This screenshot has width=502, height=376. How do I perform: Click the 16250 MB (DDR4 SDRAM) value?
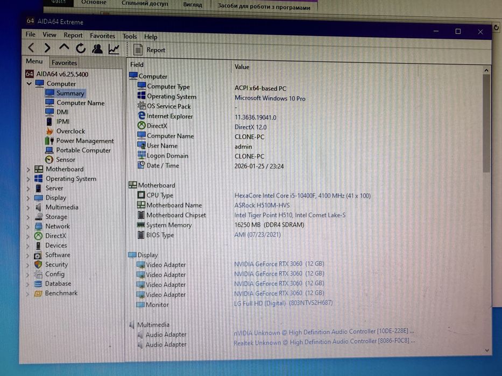tap(269, 225)
